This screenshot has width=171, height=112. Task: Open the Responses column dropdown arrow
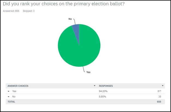click(163, 86)
